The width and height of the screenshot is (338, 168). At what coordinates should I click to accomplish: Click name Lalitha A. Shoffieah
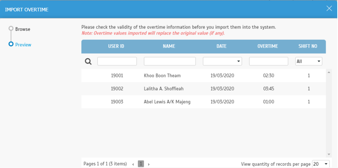tap(164, 88)
